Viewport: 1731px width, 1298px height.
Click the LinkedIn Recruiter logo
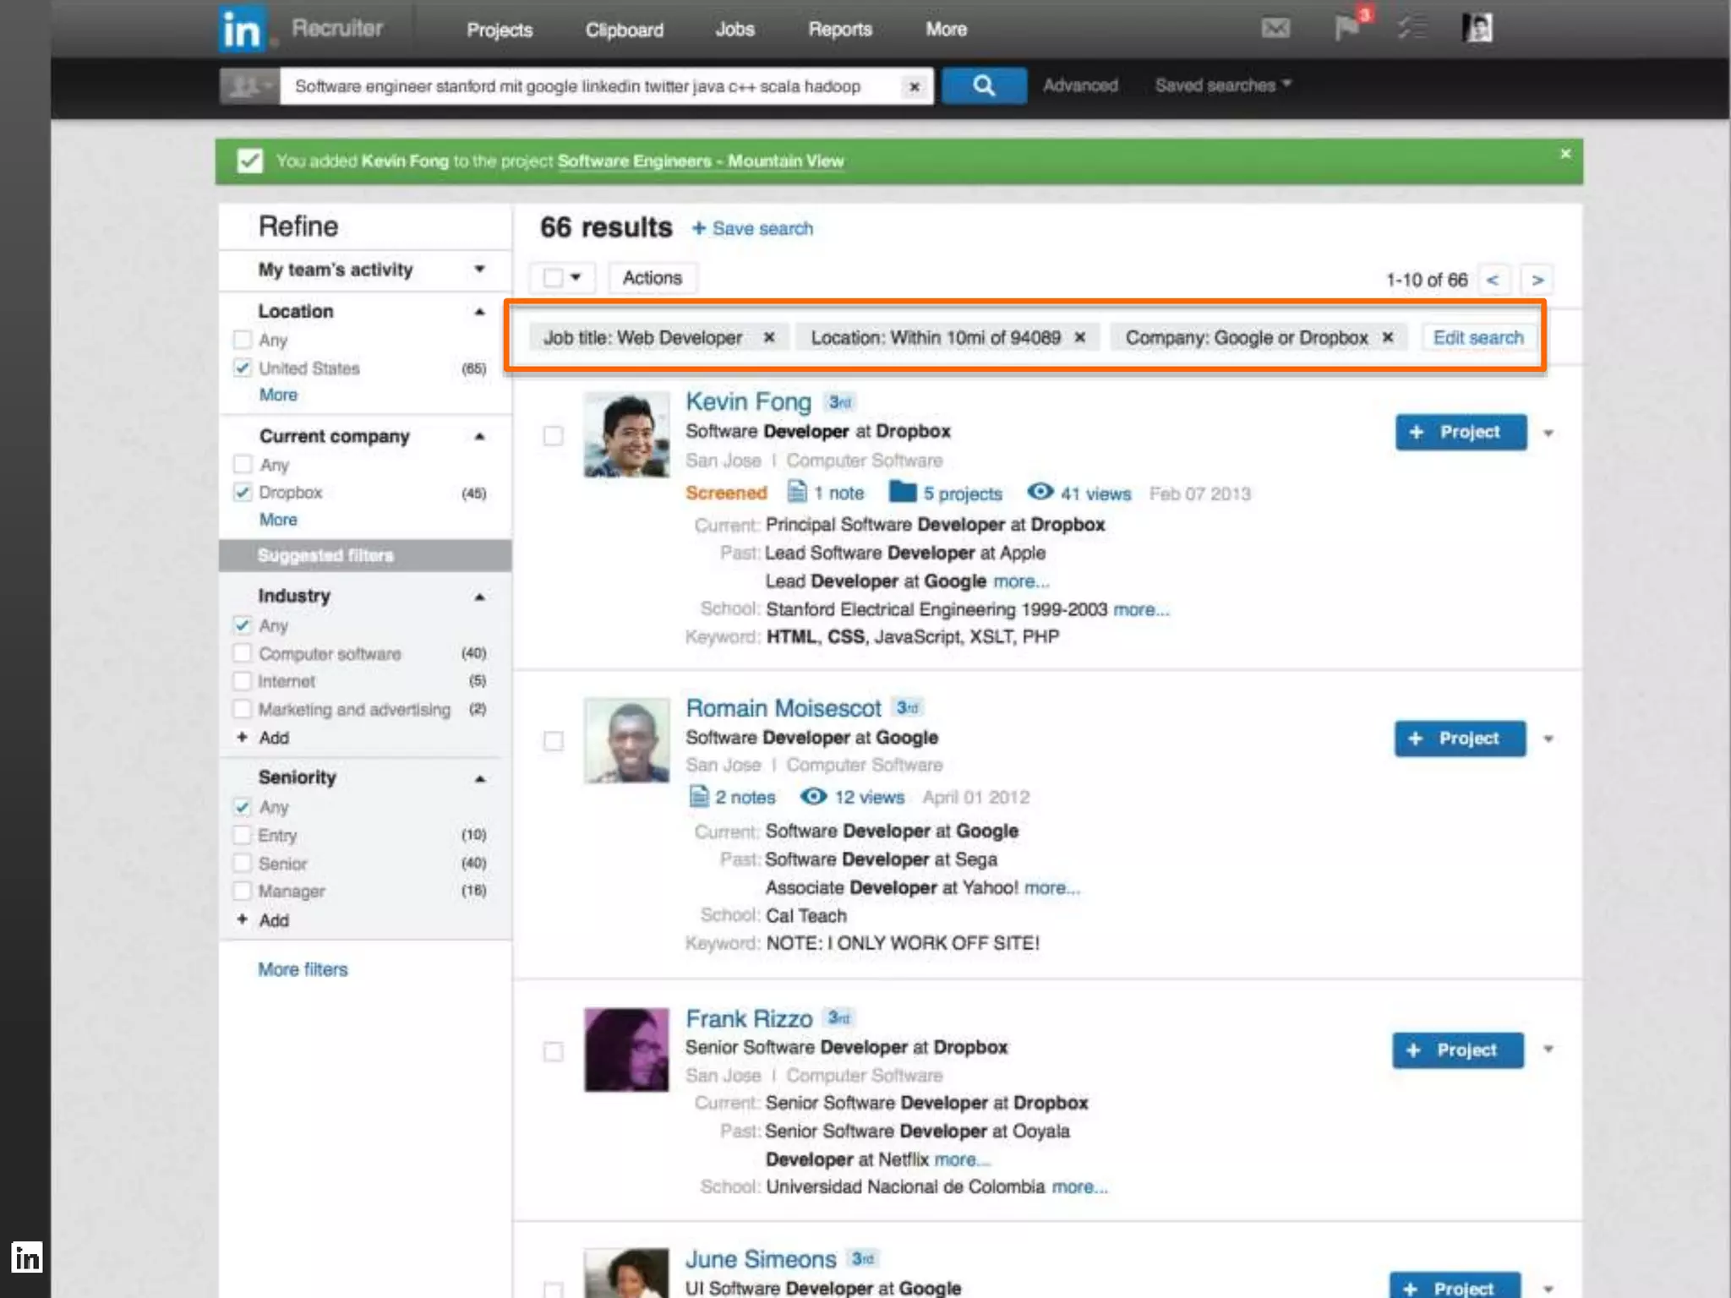[x=243, y=29]
